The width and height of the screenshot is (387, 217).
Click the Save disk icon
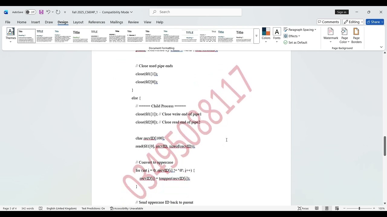pos(41,12)
